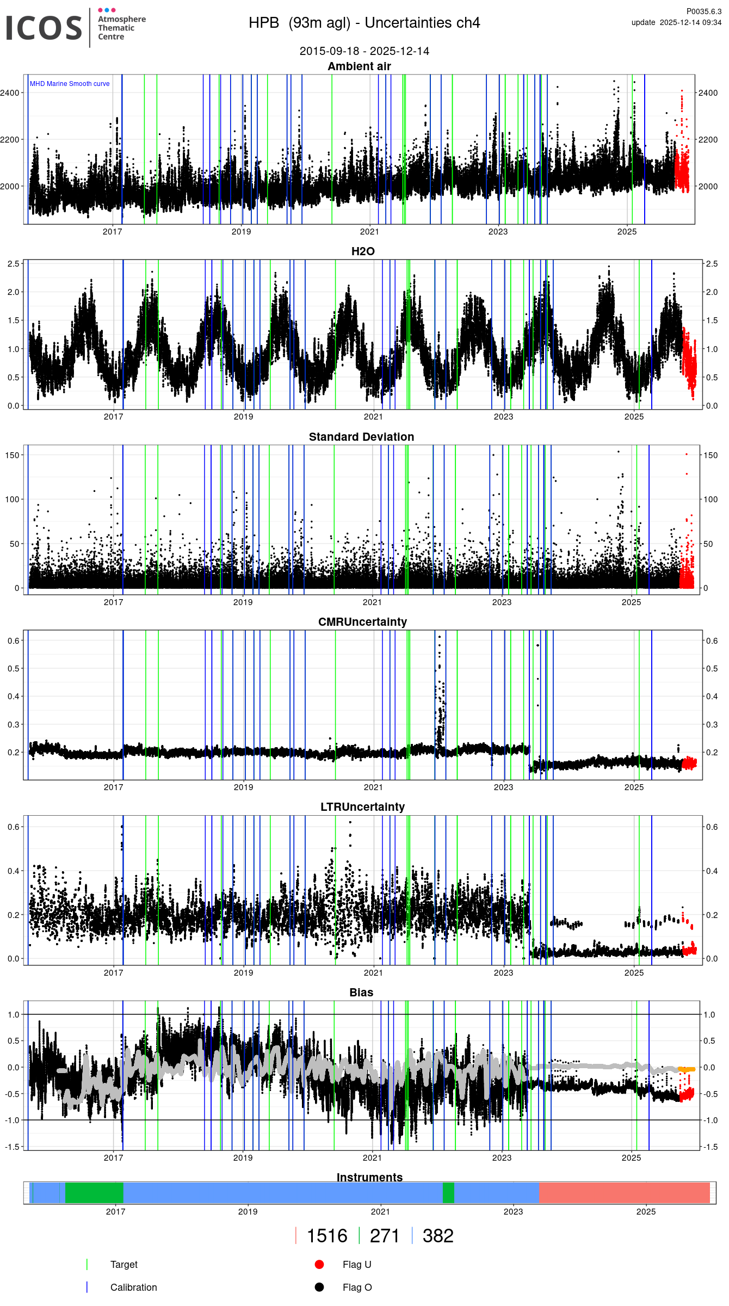This screenshot has height=1306, width=729.
Task: Click the green Target legend line marker
Action: (87, 1264)
